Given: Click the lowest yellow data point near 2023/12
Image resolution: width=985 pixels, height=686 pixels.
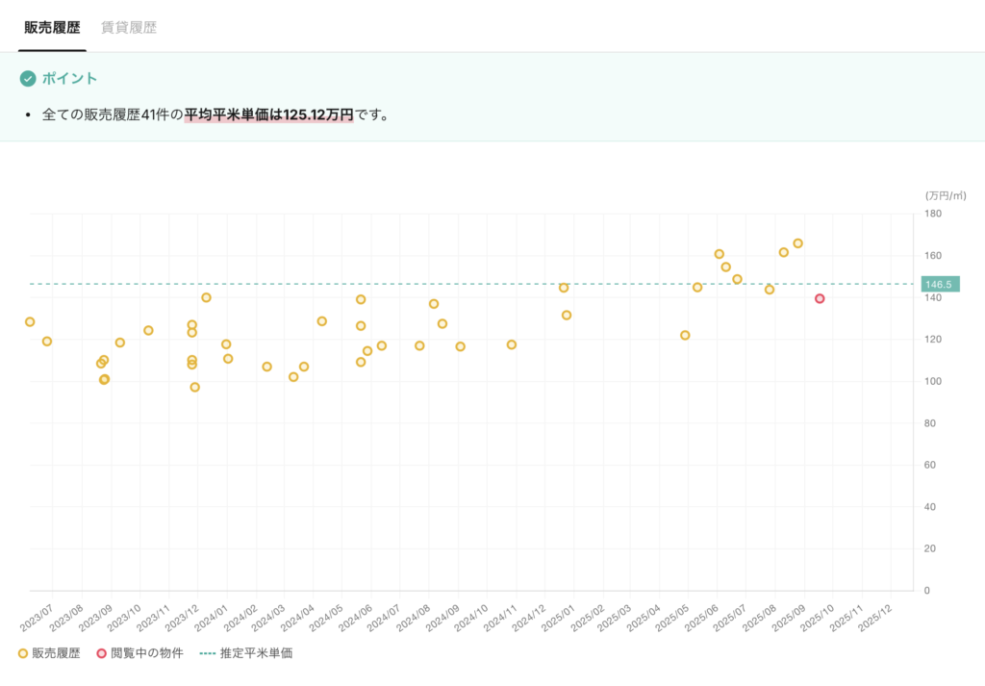Looking at the screenshot, I should click(194, 387).
